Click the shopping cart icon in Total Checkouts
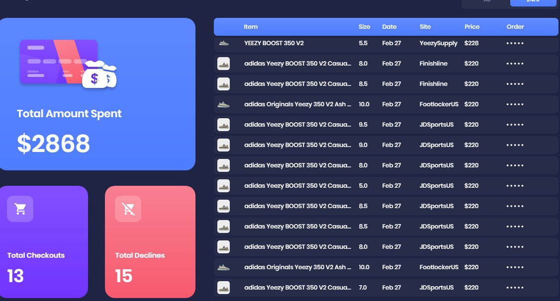Screen dimensions: 560x301 point(20,209)
